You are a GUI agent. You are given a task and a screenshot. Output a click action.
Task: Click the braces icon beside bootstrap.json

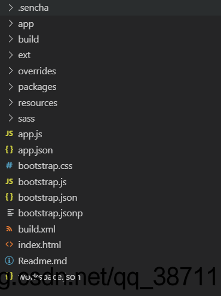[x=9, y=197]
